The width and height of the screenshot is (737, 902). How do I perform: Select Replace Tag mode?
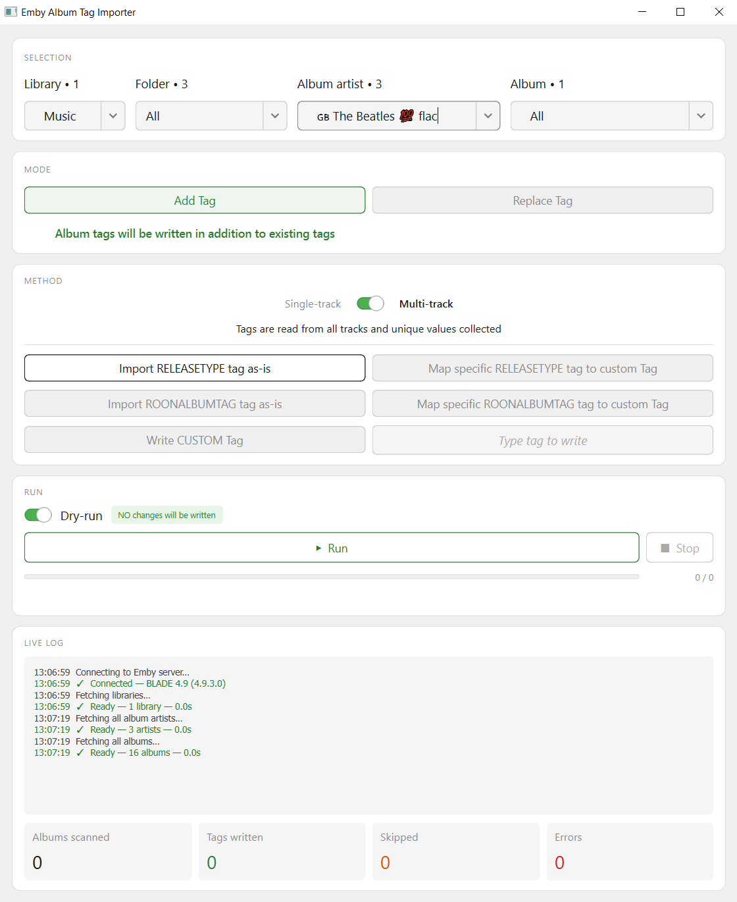point(542,200)
